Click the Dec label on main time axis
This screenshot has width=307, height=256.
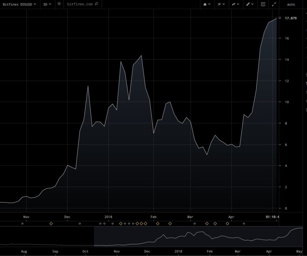pos(67,217)
